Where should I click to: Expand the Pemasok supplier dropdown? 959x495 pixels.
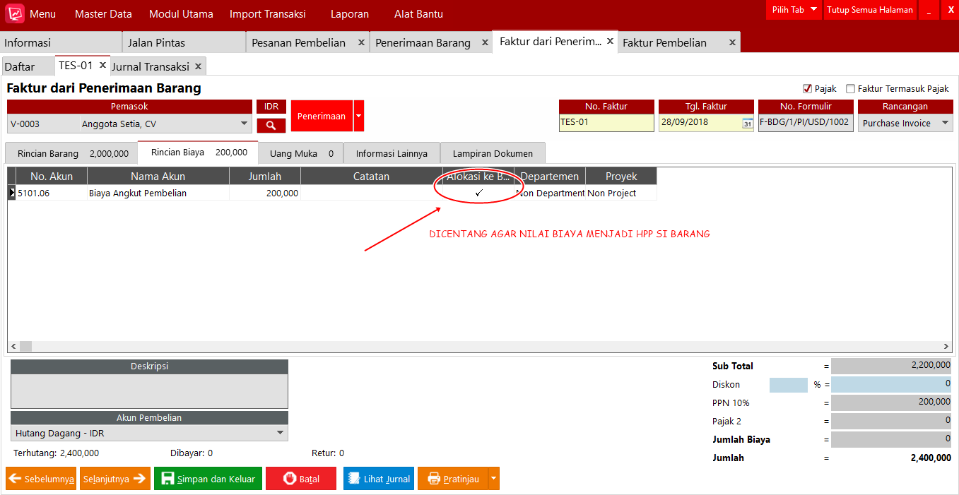(x=245, y=124)
